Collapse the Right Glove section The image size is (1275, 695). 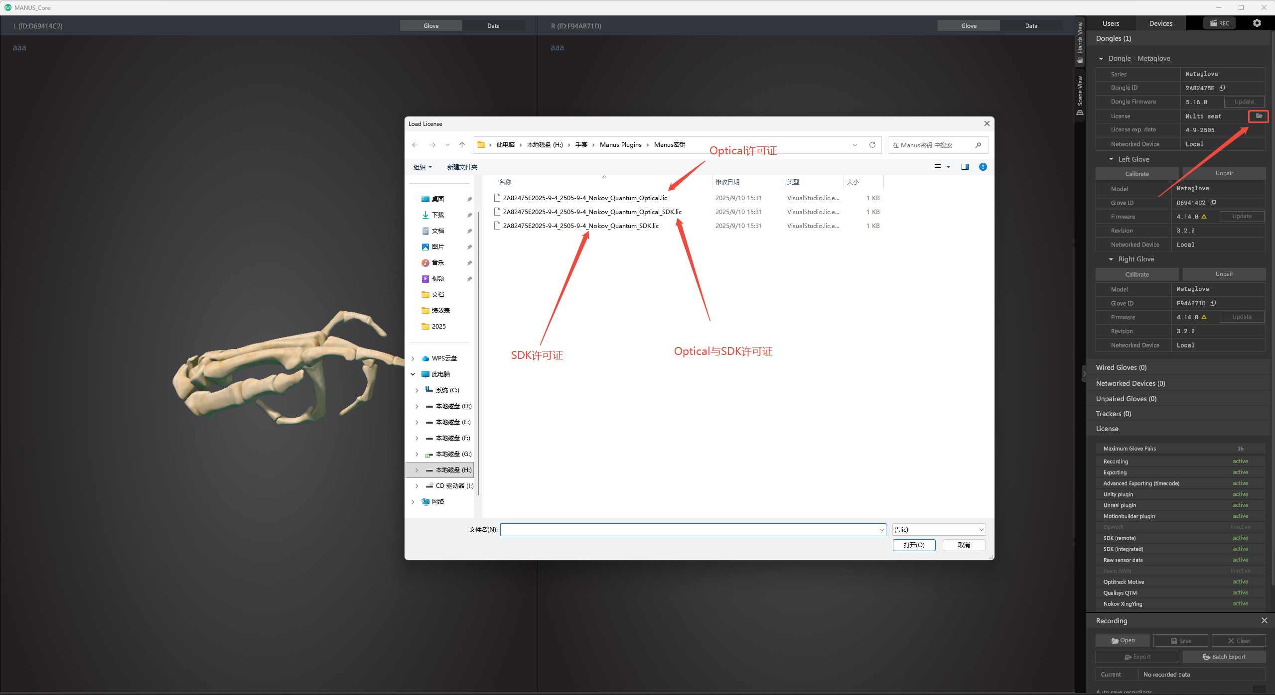[x=1111, y=259]
